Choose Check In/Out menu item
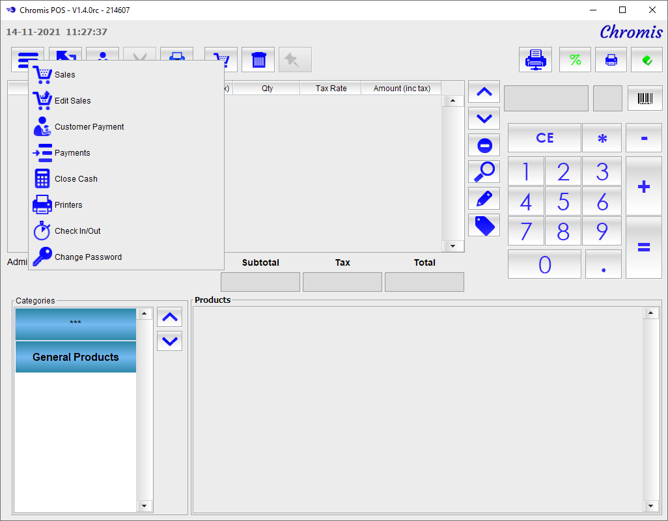Image resolution: width=668 pixels, height=521 pixels. (x=126, y=231)
